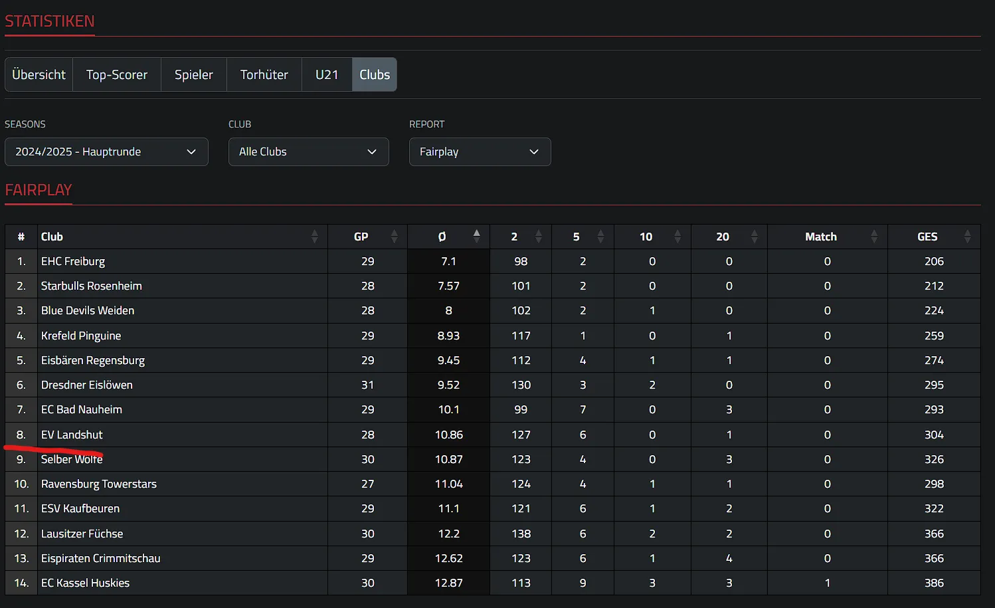Click EC Bad Nauheim in the table
Screen dimensions: 995x608
click(82, 409)
